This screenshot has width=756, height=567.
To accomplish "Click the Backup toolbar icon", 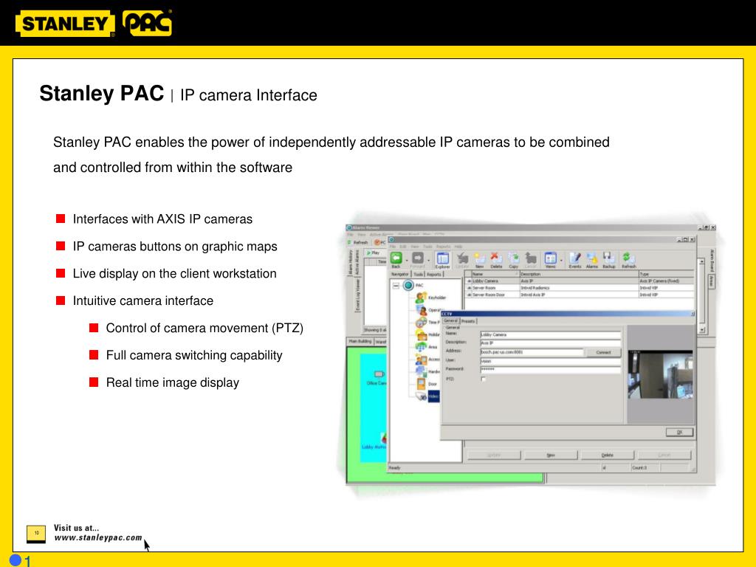I will (608, 258).
